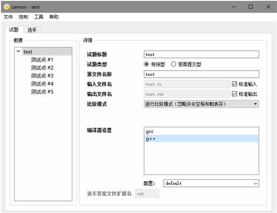277x213 pixels.
Task: Open the 控制 menu
Action: [24, 17]
